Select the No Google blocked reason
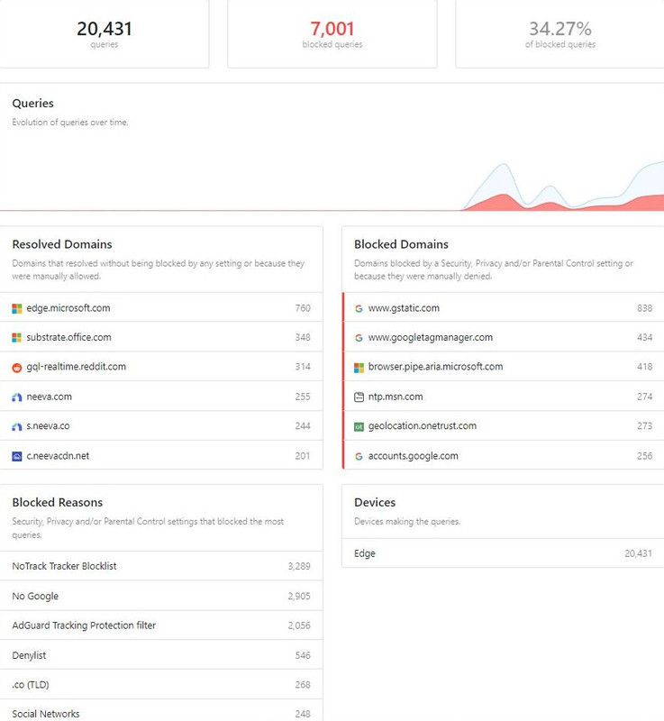This screenshot has width=664, height=721. pos(161,596)
